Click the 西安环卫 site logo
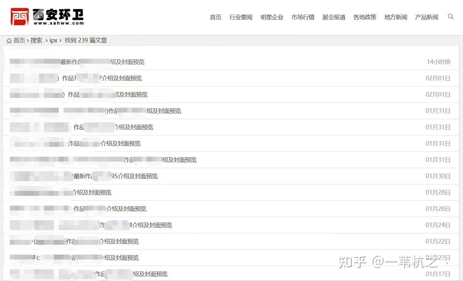 (x=47, y=17)
